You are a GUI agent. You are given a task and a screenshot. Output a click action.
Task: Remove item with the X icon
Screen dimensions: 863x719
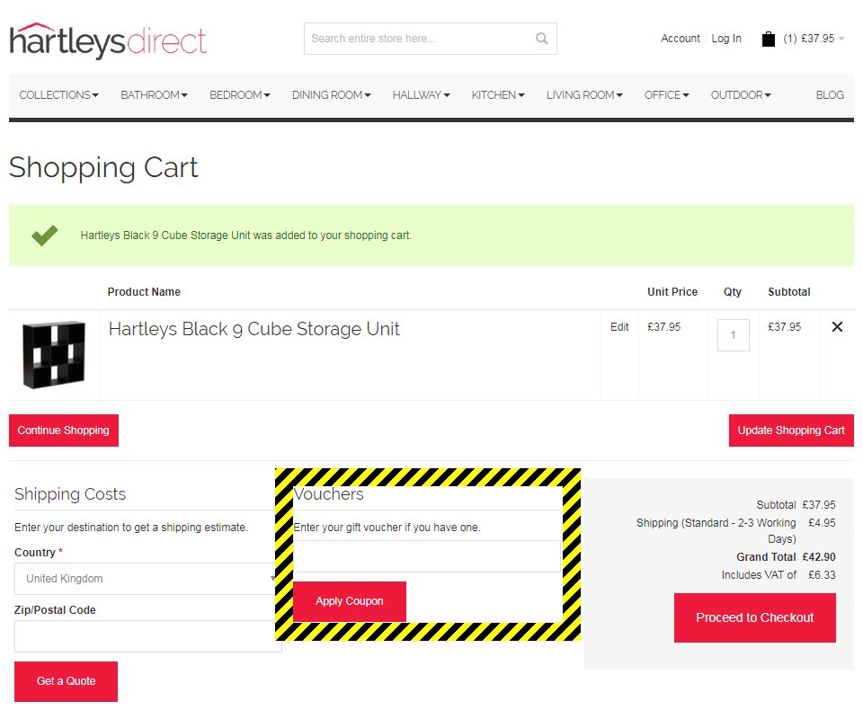(837, 327)
